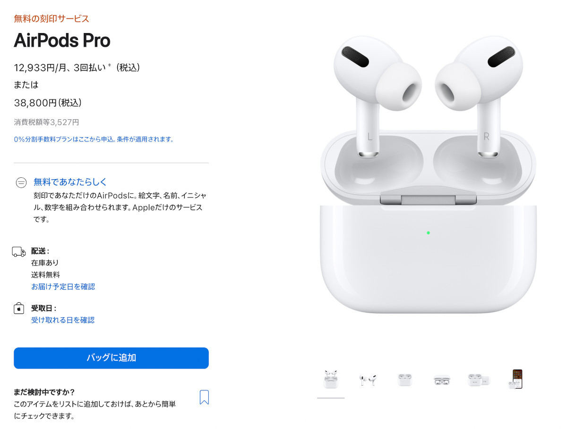The height and width of the screenshot is (429, 567).
Task: Select fifth thumbnail of case with charger
Action: pos(479,380)
